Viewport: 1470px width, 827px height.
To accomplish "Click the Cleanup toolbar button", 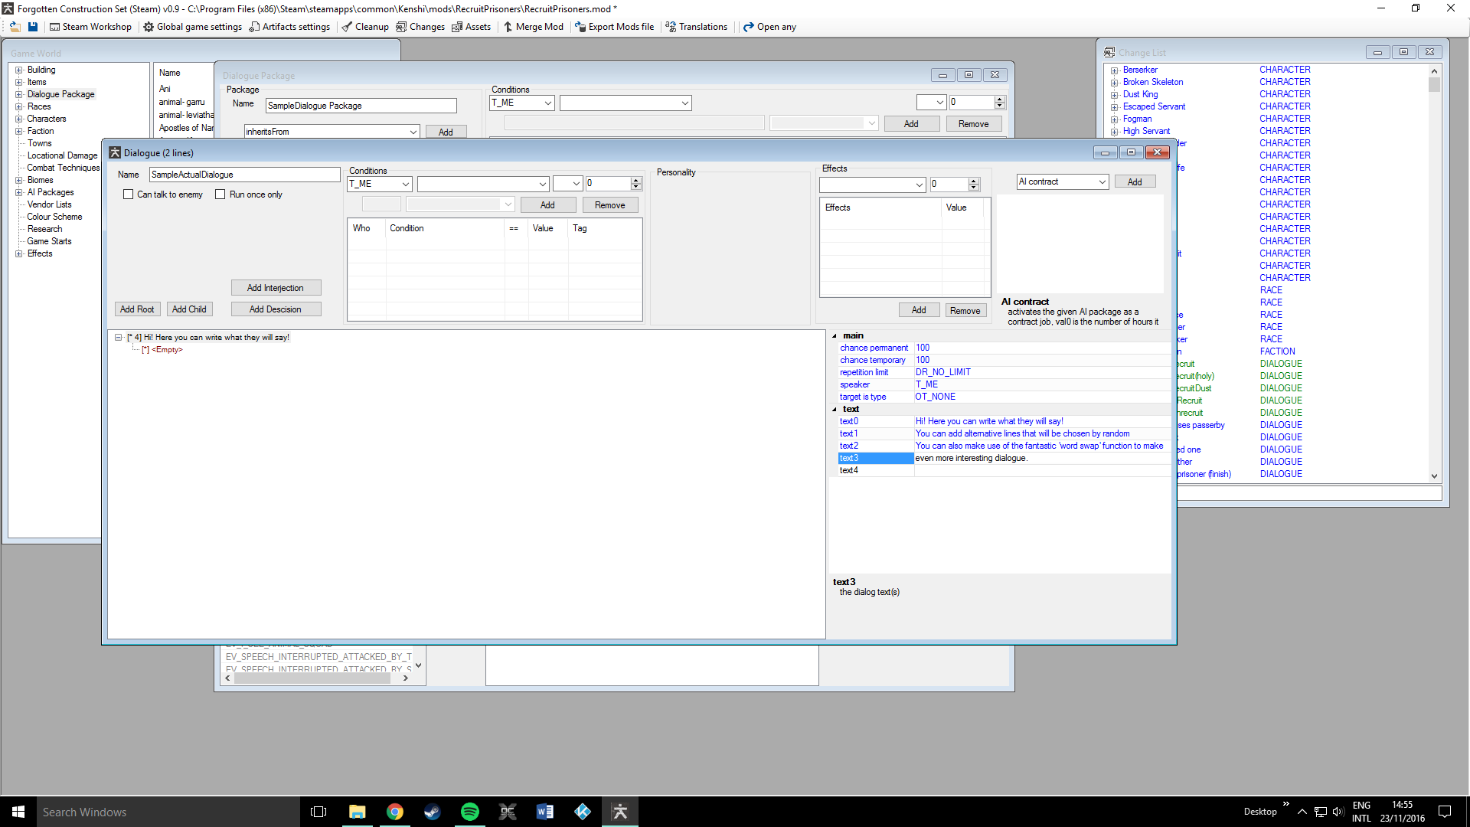I will [365, 27].
